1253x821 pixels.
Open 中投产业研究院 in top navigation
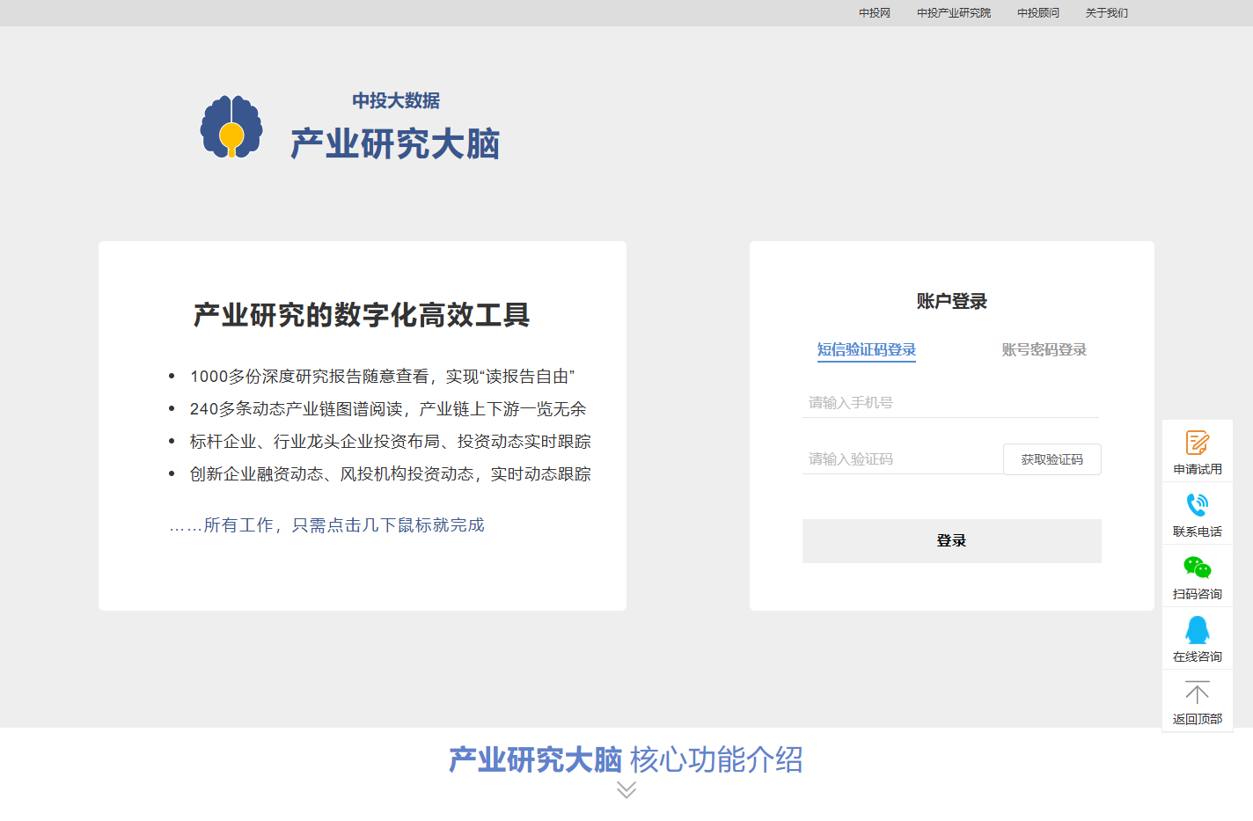(x=954, y=13)
